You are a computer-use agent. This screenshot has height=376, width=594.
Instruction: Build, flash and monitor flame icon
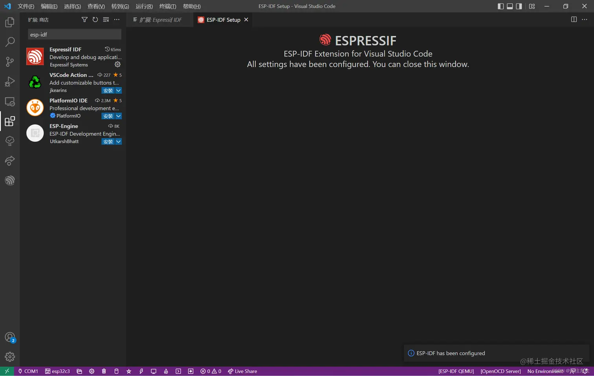pos(166,371)
